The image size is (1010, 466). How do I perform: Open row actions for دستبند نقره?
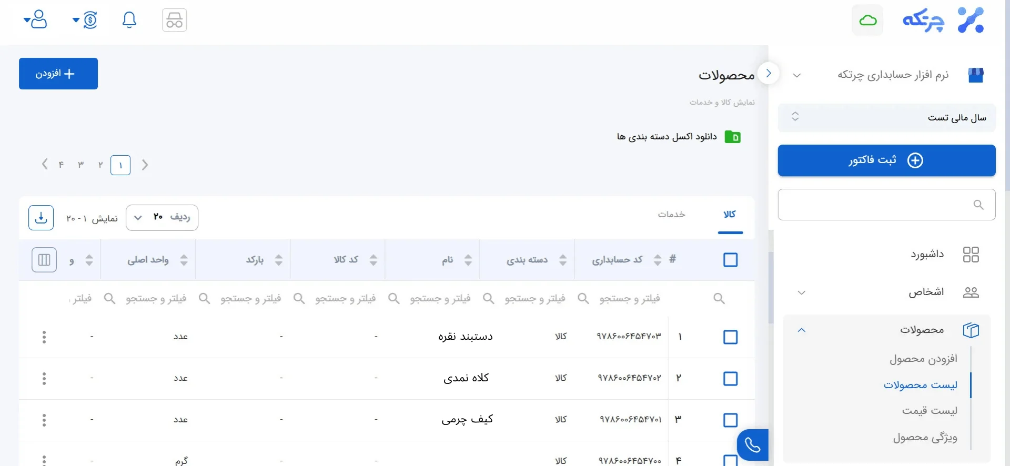(44, 337)
